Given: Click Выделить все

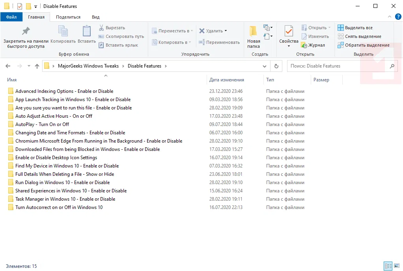Looking at the screenshot, I should pos(355,28).
